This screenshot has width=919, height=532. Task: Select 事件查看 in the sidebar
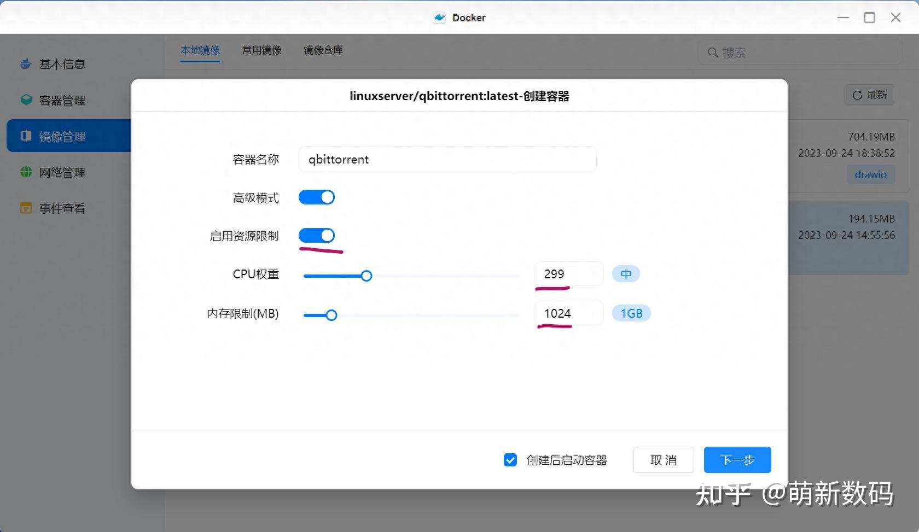62,208
